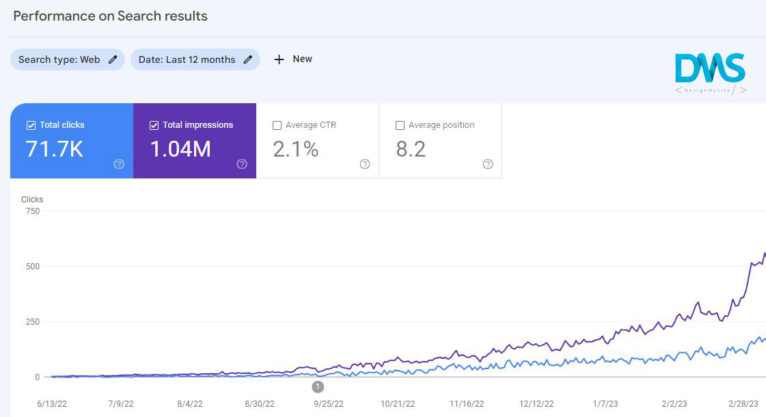Screen dimensions: 766x417
Task: Click the 8.2 Average position value
Action: [411, 149]
